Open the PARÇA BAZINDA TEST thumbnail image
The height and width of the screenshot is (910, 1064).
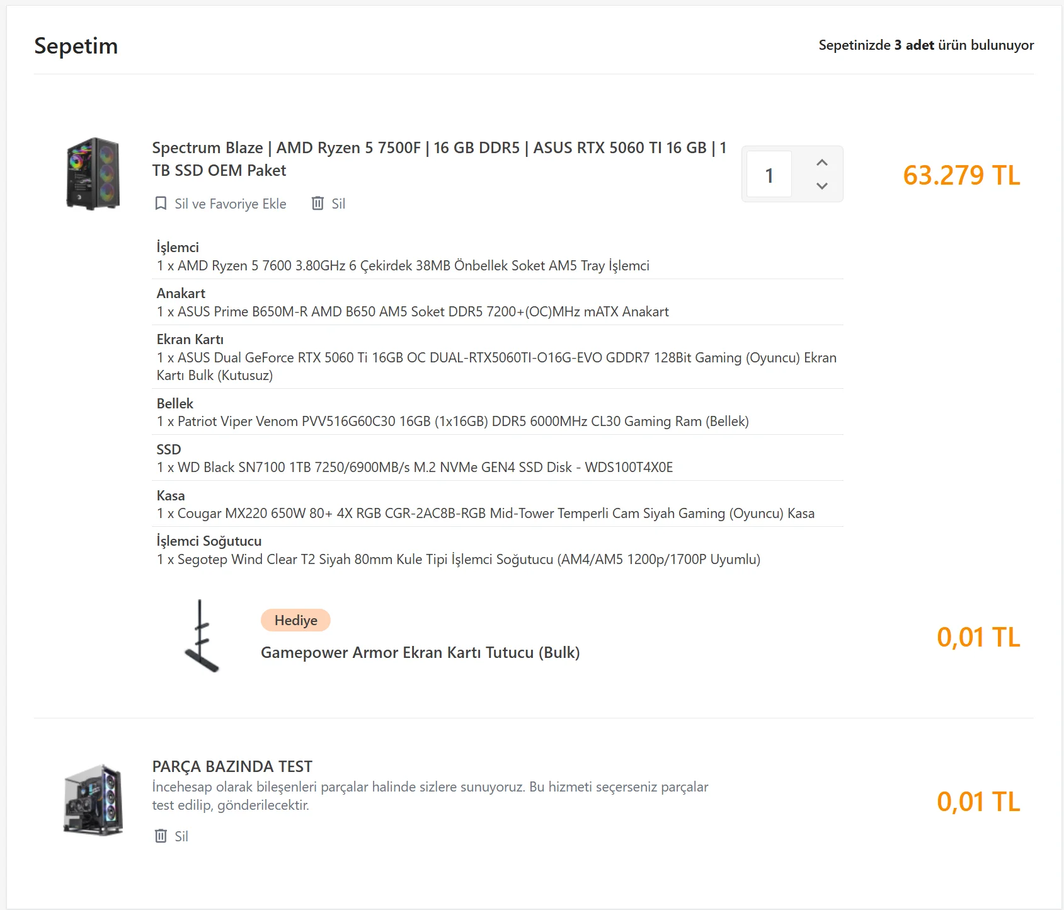pos(93,800)
